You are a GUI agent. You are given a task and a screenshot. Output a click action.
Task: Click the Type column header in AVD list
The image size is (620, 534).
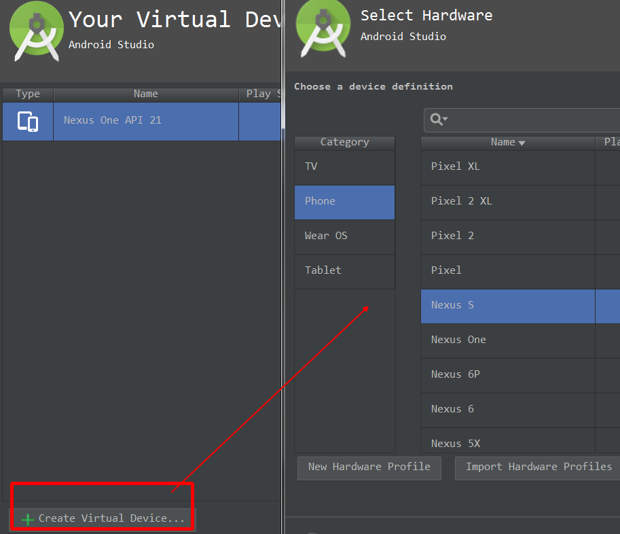pos(28,95)
